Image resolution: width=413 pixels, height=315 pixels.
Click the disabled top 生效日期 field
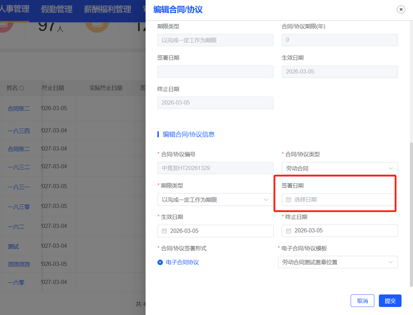click(340, 72)
